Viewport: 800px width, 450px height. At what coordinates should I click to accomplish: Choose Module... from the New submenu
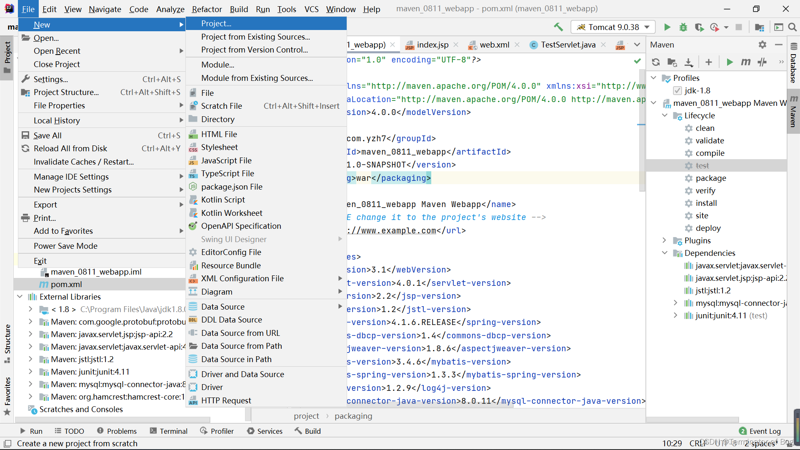coord(266,65)
